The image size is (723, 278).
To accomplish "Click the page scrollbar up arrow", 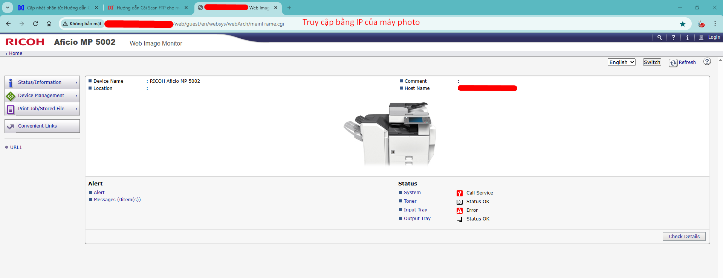I will click(720, 60).
